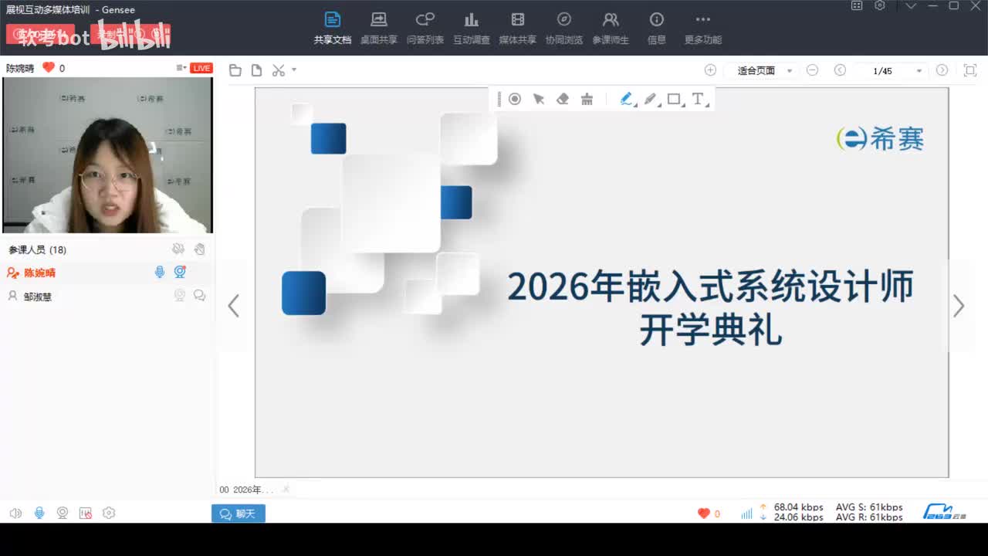This screenshot has height=556, width=988.
Task: Mute all attendees icon in 参课人员 header
Action: coord(178,249)
